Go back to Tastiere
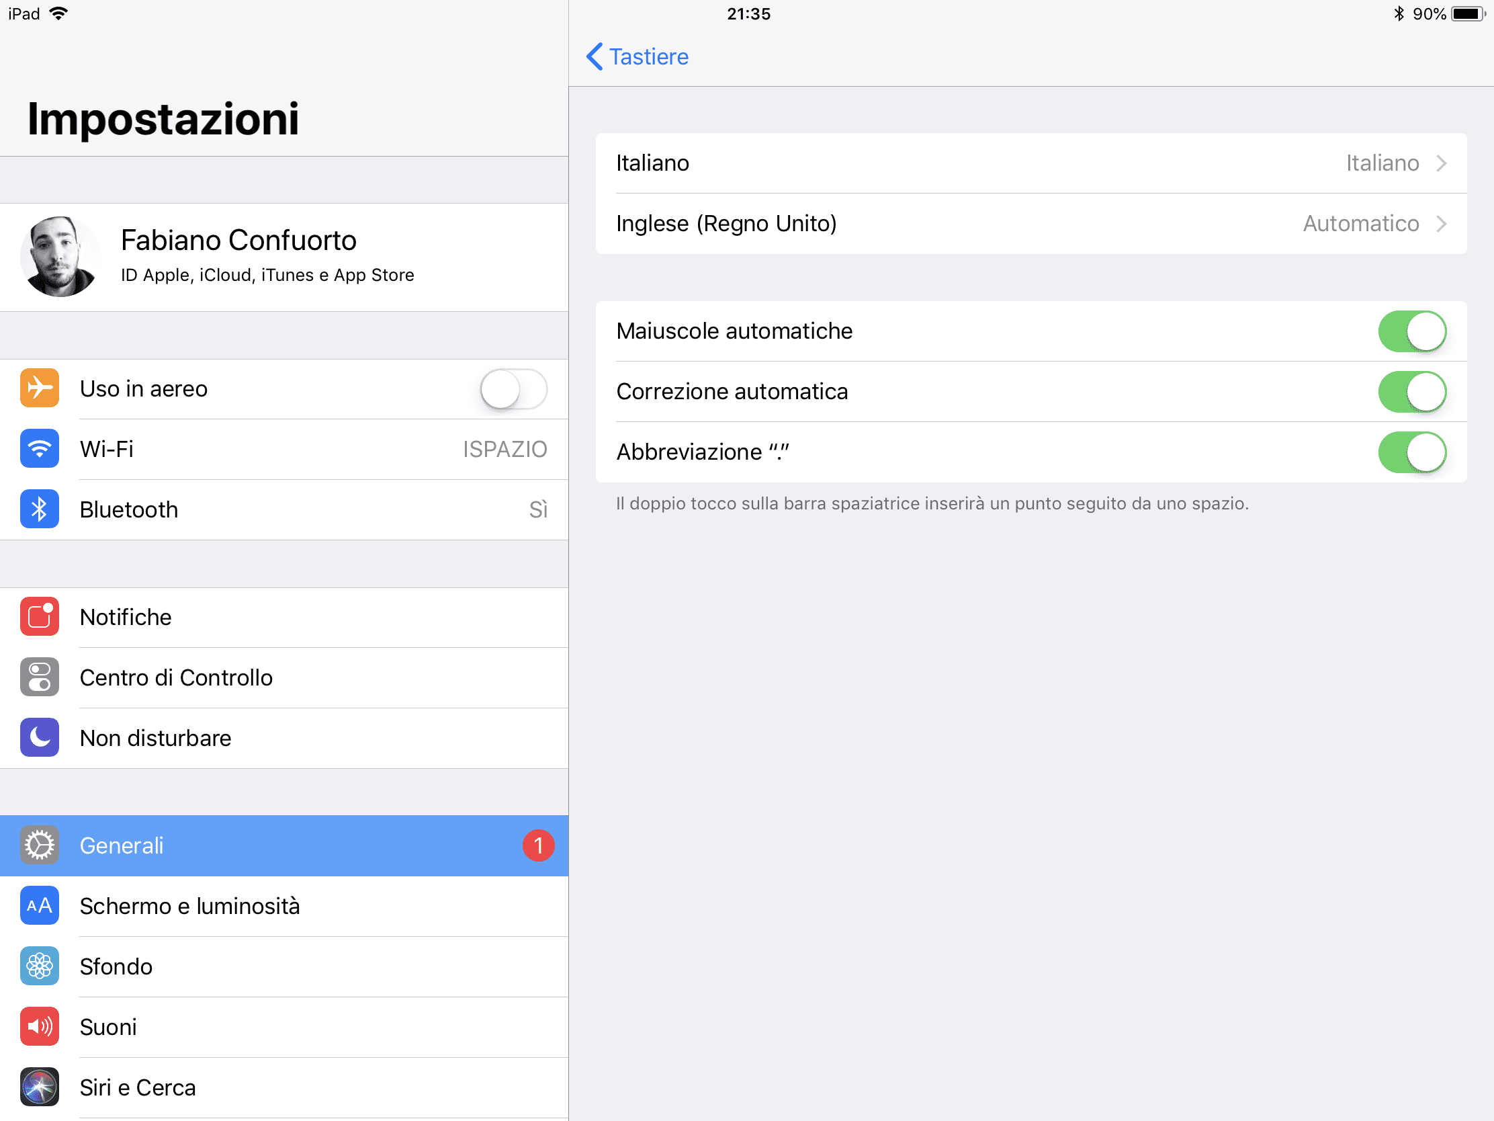The width and height of the screenshot is (1494, 1121). pos(638,56)
